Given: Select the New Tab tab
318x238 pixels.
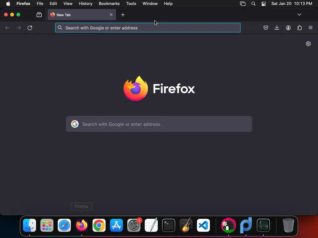Looking at the screenshot, I should coord(82,15).
